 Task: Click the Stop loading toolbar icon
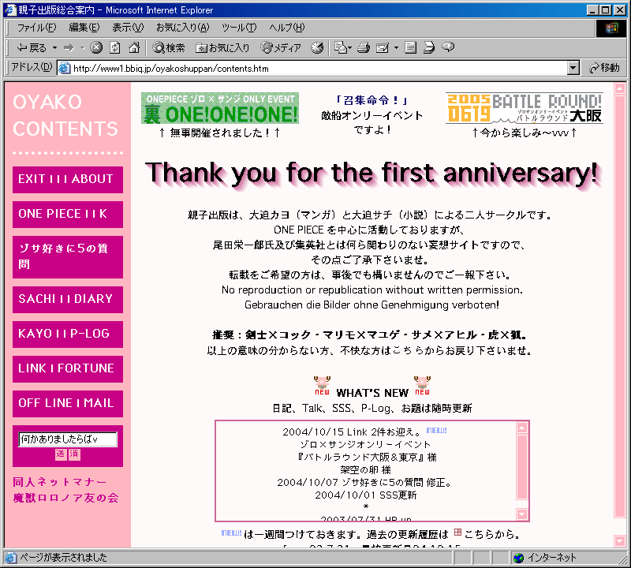coord(95,47)
